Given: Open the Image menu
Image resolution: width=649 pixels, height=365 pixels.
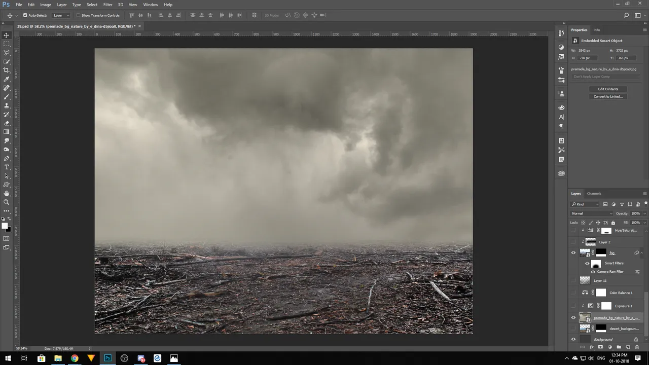Looking at the screenshot, I should click(x=46, y=5).
